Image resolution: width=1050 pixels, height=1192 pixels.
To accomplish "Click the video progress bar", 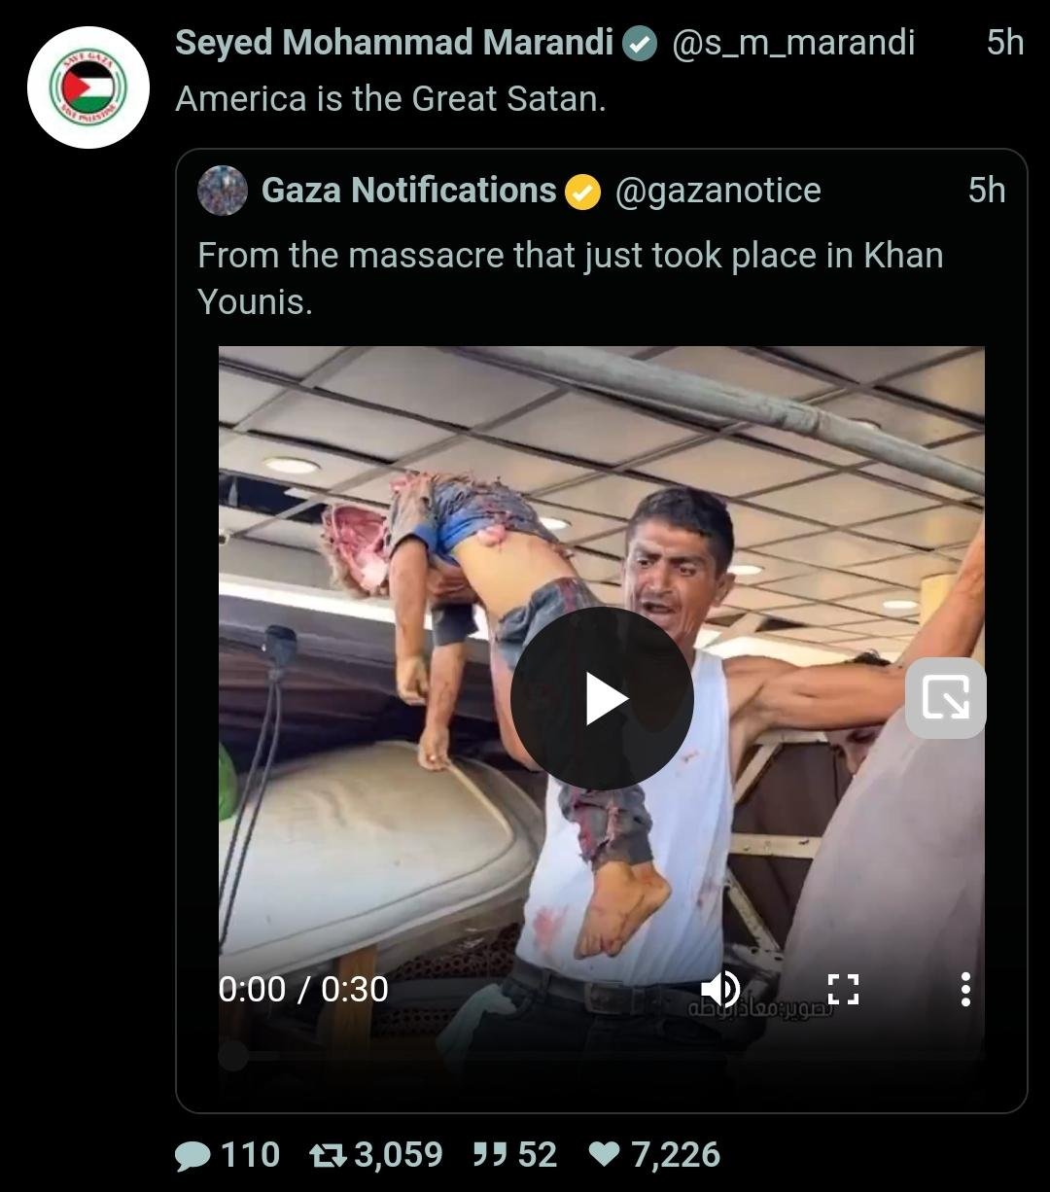I will (601, 1056).
